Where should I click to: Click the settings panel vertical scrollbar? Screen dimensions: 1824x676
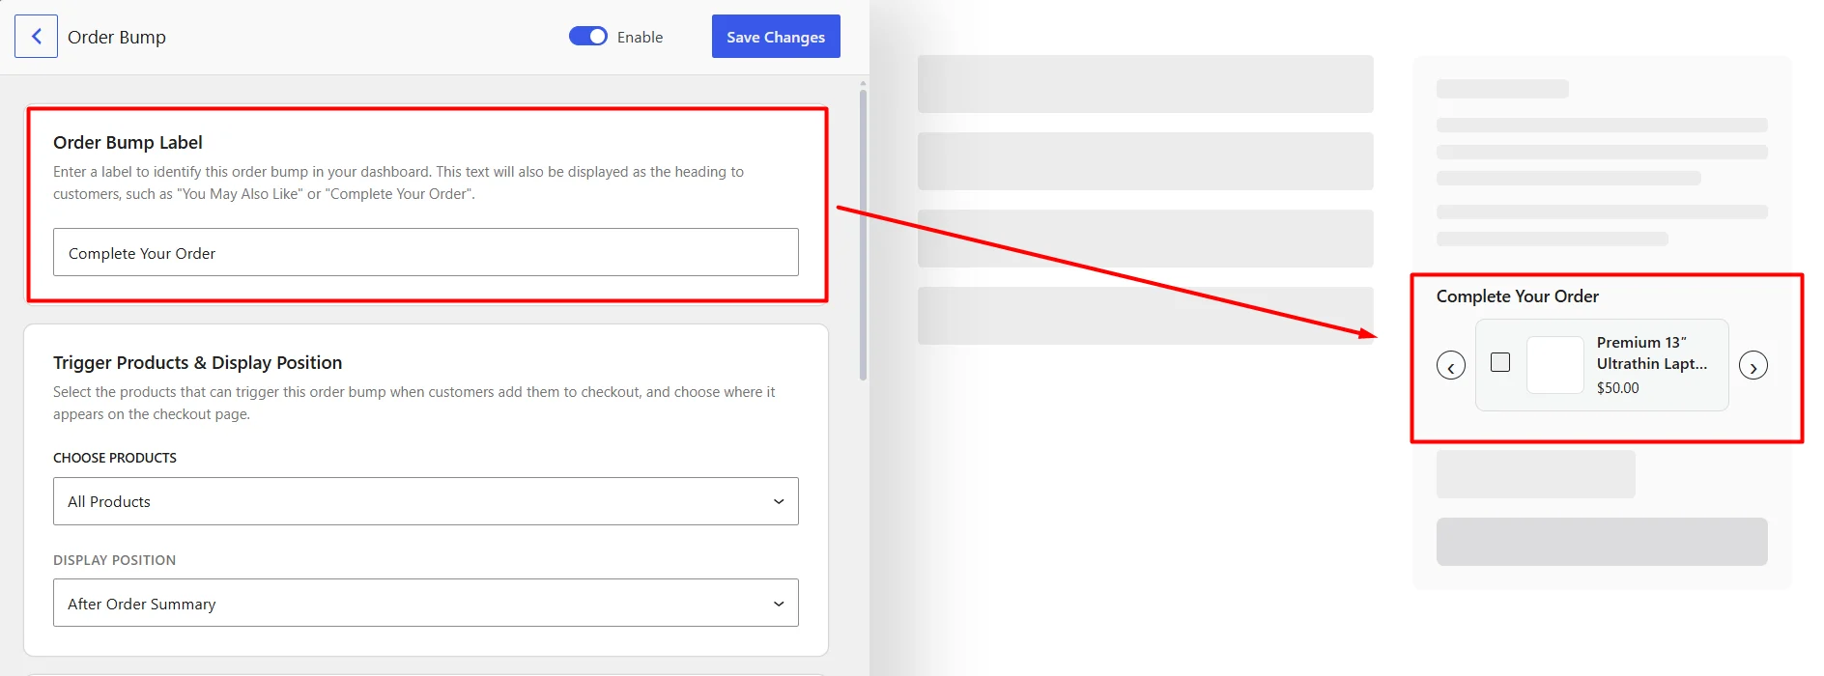point(863,235)
